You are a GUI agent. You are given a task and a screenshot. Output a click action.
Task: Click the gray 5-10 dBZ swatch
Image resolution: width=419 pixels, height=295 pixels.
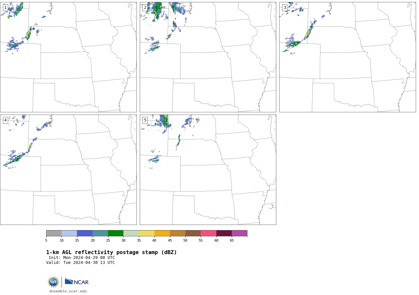point(54,233)
